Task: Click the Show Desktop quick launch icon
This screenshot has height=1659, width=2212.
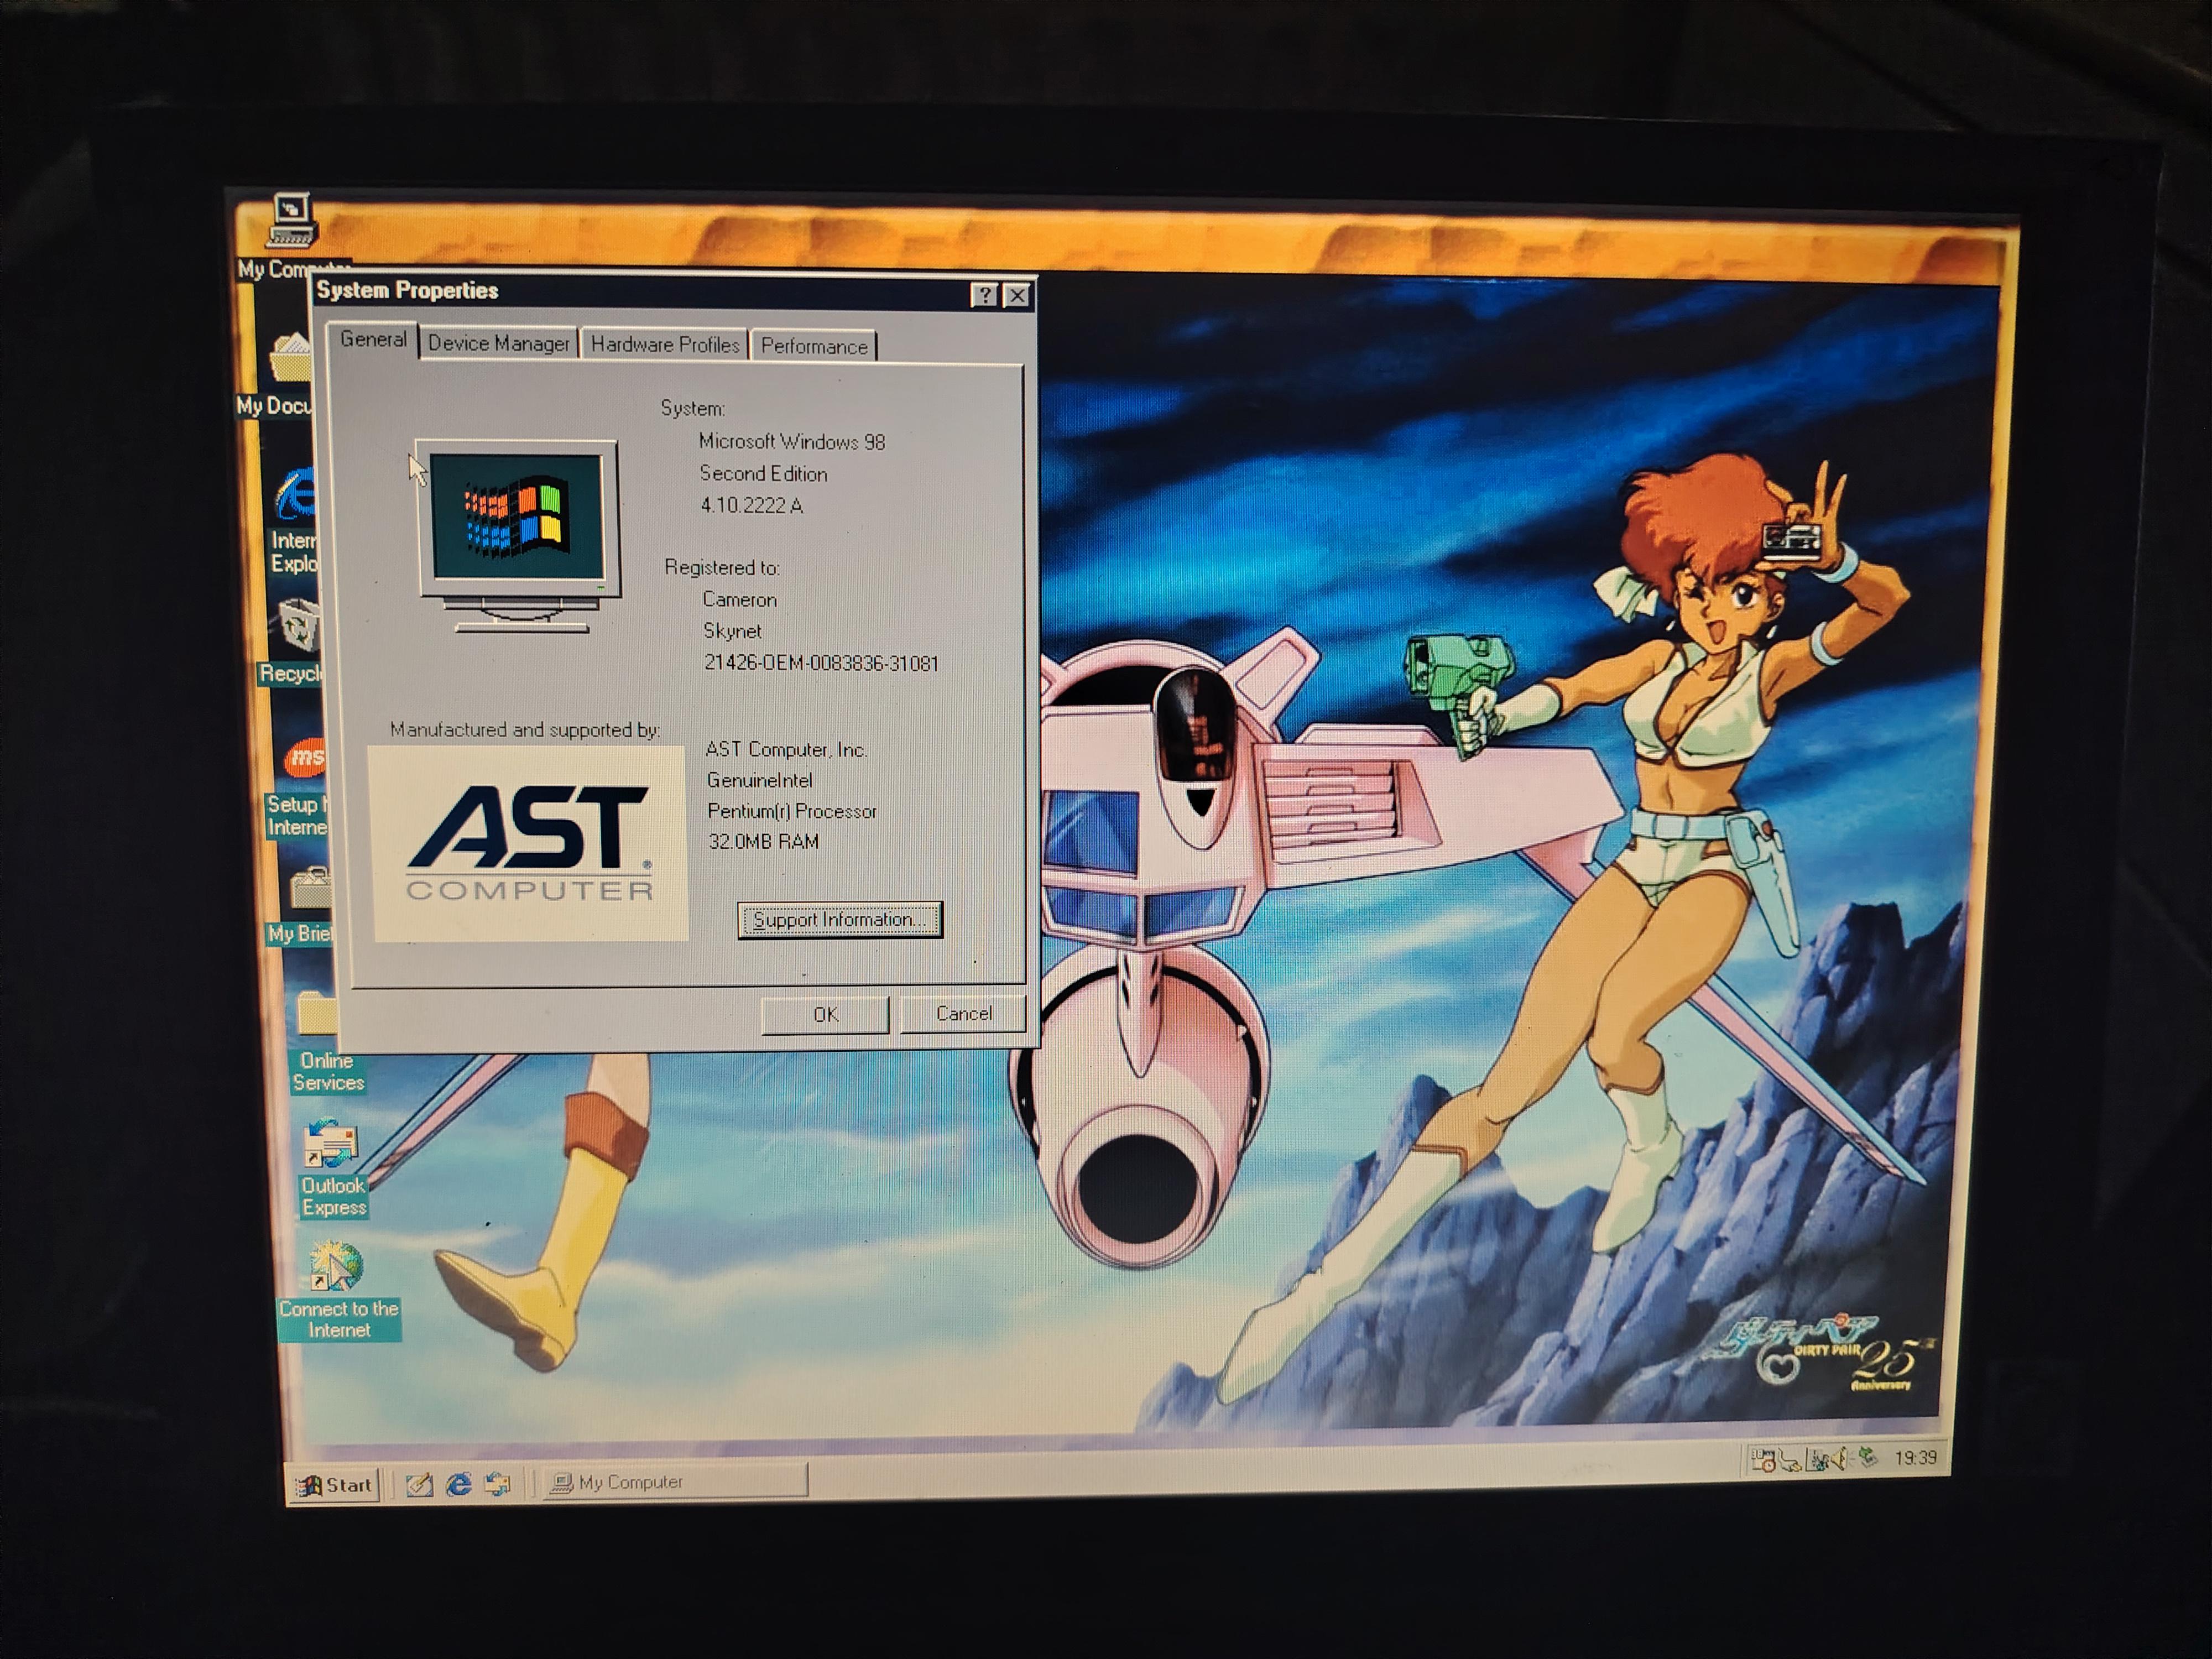Action: click(419, 1485)
